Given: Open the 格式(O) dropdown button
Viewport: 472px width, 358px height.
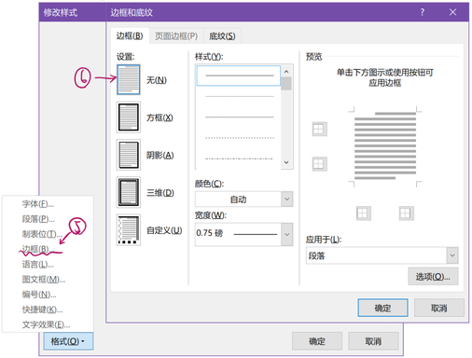Looking at the screenshot, I should point(68,341).
